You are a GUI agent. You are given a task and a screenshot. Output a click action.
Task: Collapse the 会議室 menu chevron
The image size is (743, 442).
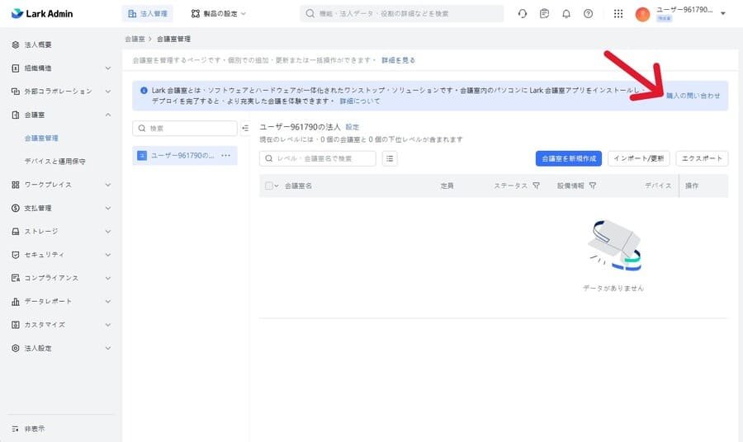108,115
